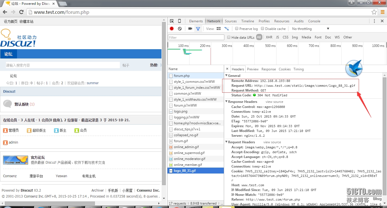The height and width of the screenshot is (208, 387).
Task: Click view source beside Request Headers
Action: coord(272,142)
